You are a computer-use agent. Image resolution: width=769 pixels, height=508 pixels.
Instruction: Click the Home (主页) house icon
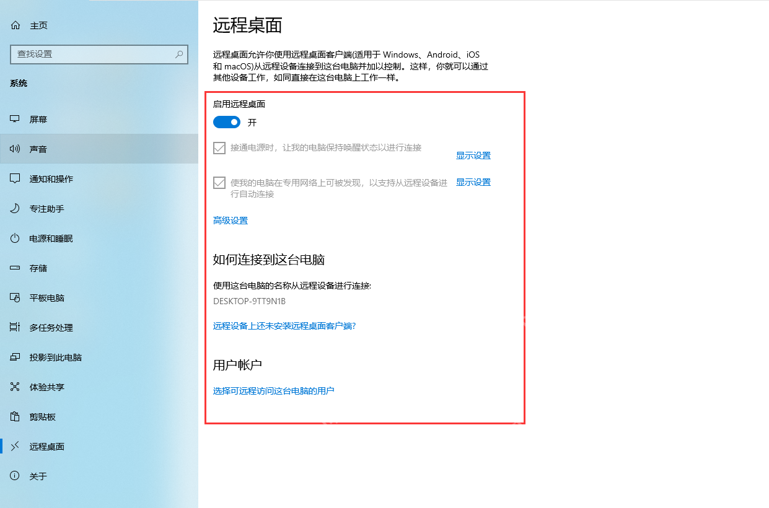(15, 25)
